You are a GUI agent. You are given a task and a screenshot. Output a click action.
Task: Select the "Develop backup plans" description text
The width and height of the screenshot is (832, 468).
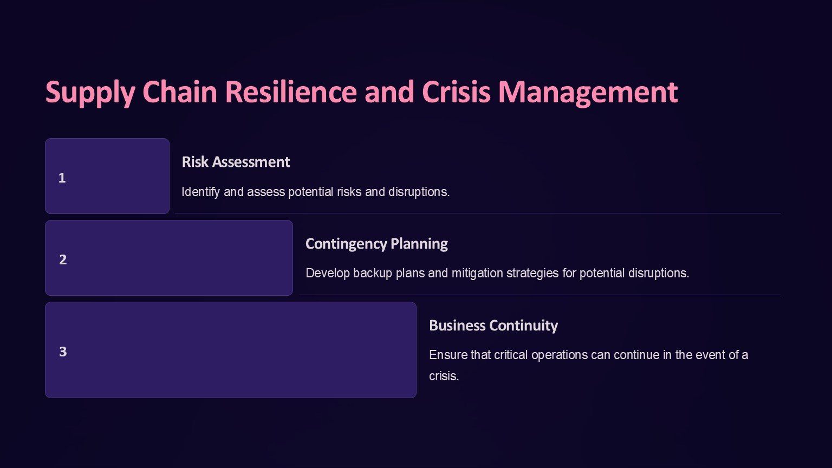(x=497, y=273)
